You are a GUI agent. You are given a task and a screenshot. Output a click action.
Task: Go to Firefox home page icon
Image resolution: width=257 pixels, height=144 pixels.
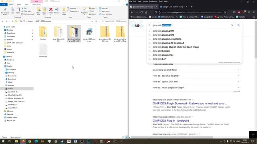[x=146, y=12]
